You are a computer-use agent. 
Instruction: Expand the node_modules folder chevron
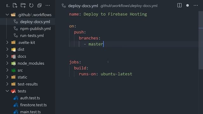point(7,63)
